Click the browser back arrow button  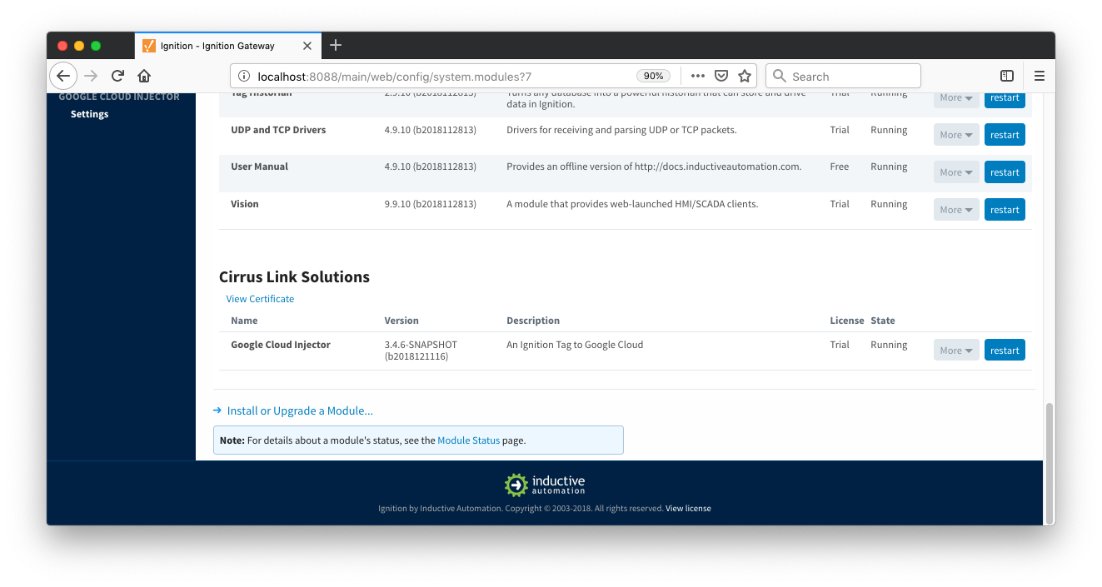(x=63, y=76)
